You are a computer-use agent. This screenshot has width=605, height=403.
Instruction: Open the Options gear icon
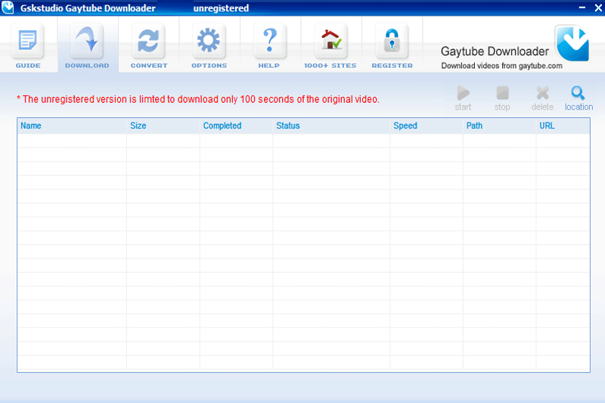point(209,41)
